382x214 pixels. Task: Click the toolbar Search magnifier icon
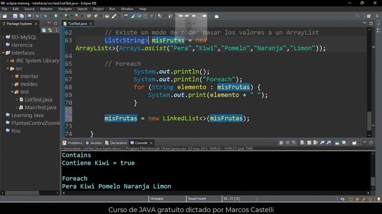tap(358, 16)
